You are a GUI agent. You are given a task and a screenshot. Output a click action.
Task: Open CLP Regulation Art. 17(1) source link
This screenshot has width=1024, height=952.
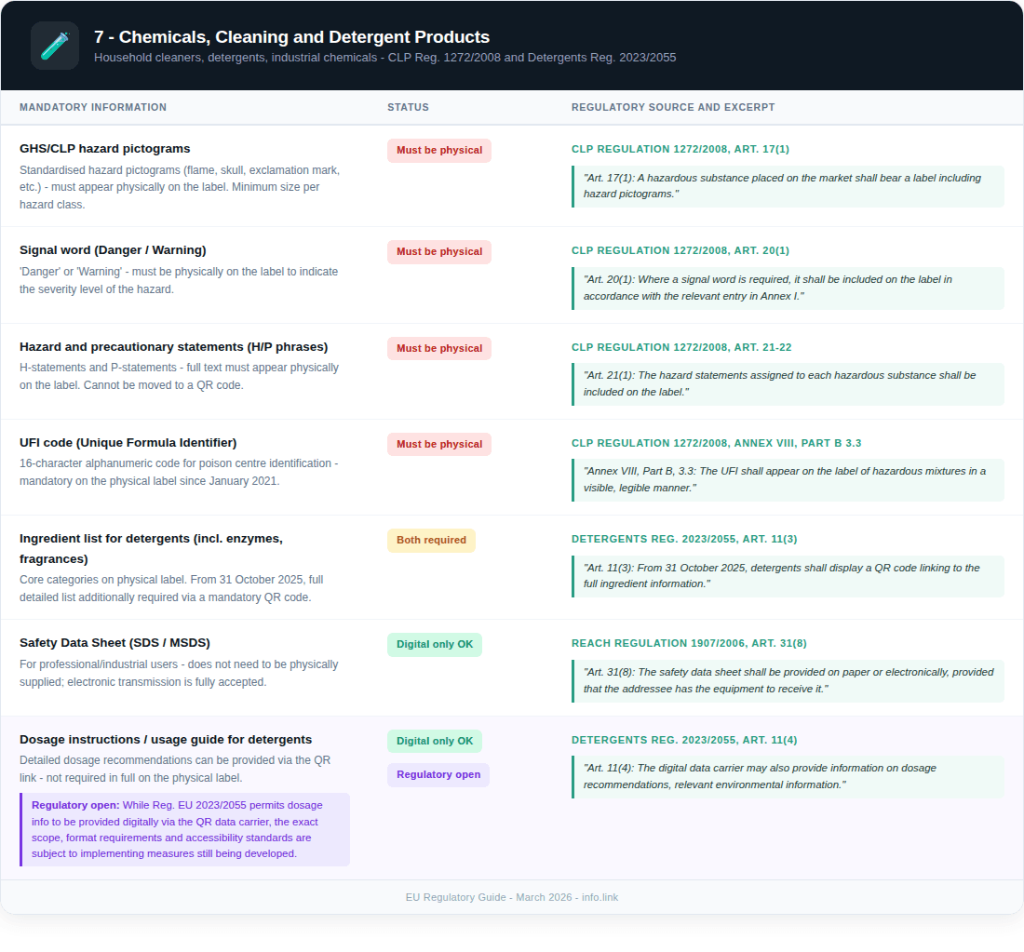(x=680, y=149)
